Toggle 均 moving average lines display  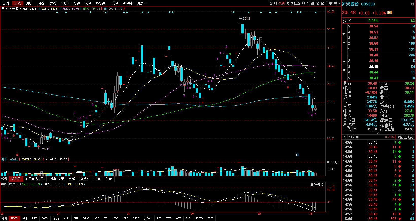303,3
